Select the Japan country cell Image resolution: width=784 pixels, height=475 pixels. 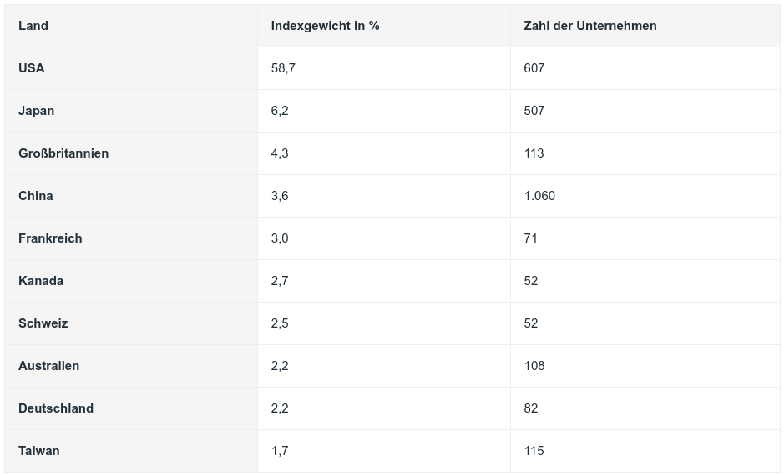(x=37, y=111)
